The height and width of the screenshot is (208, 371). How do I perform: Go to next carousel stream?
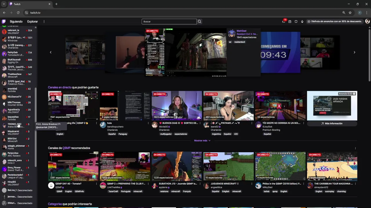354,52
